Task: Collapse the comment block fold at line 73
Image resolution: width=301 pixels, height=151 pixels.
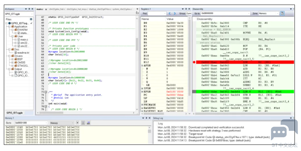Action: pos(46,92)
